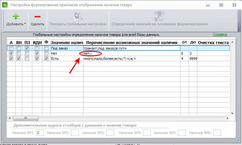
Task: Click Показать глобальные настройки toolbar button
Action: 78,19
